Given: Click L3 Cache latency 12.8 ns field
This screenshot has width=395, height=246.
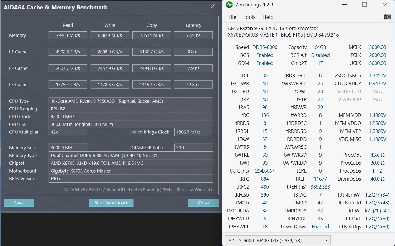Looking at the screenshot, I should click(194, 85).
